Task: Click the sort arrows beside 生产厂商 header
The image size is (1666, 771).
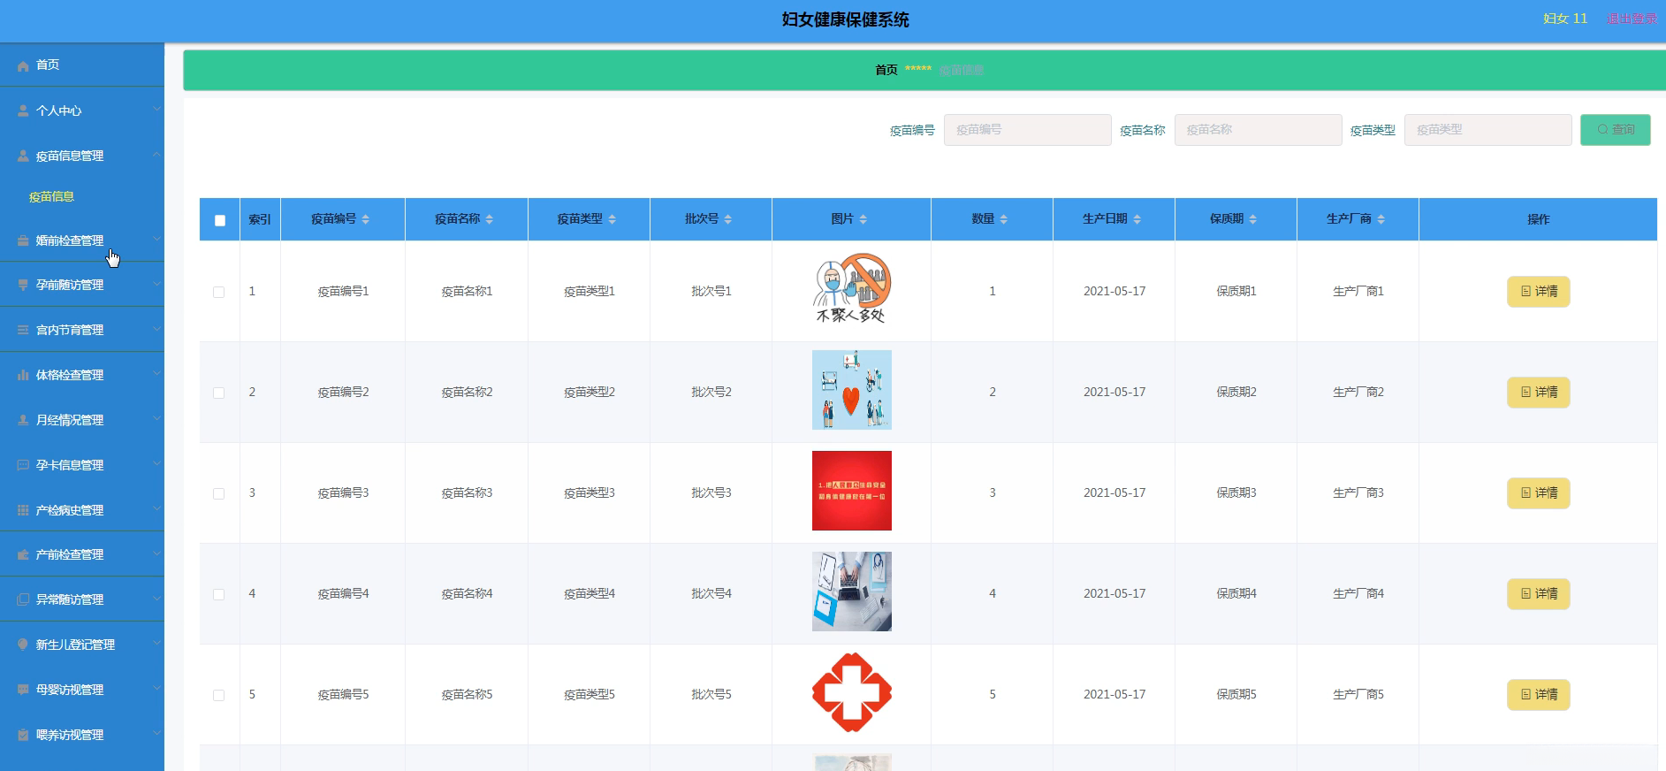Action: (1381, 219)
